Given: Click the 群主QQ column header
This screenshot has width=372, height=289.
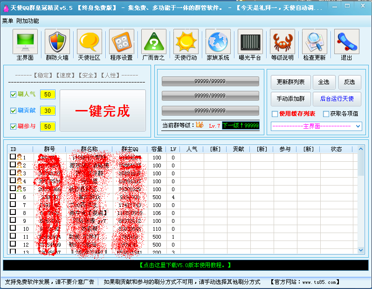Looking at the screenshot, I should (x=130, y=149).
